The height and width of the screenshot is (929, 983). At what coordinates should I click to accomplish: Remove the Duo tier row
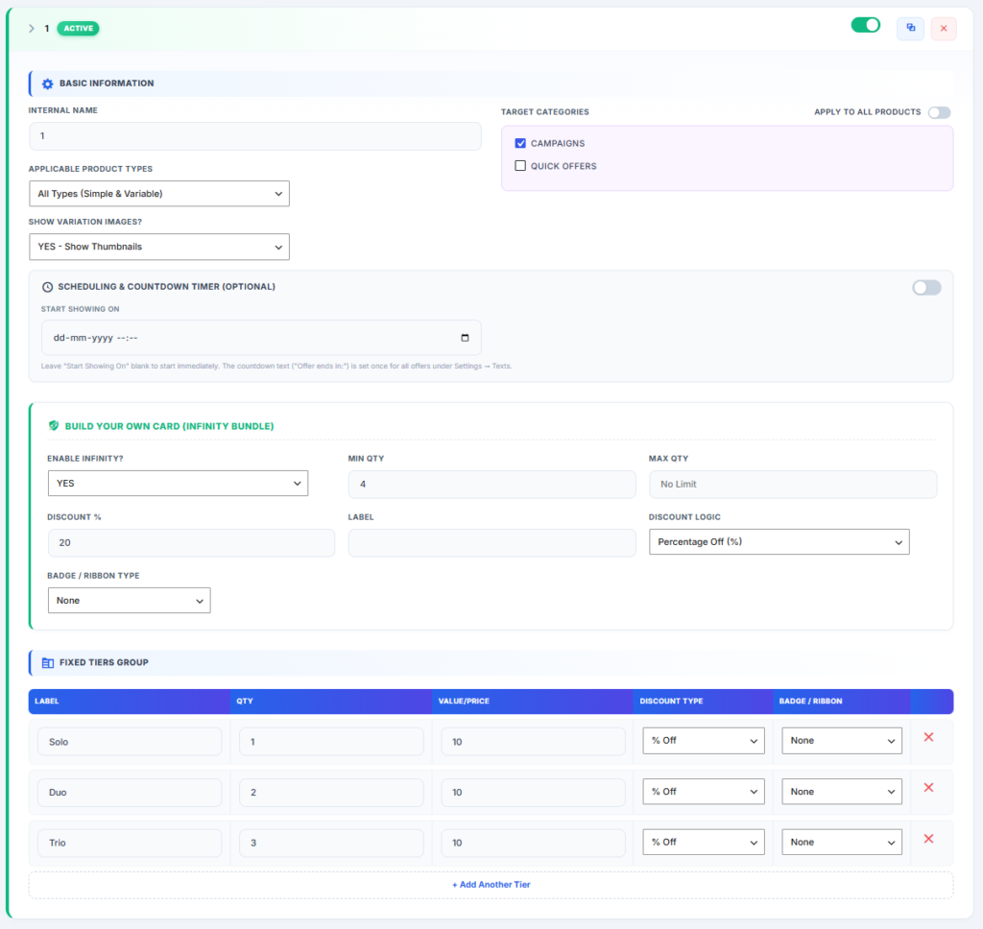point(929,788)
